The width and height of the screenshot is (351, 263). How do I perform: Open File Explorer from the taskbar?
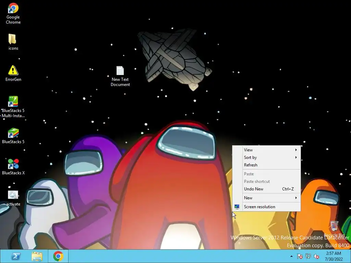(x=37, y=256)
